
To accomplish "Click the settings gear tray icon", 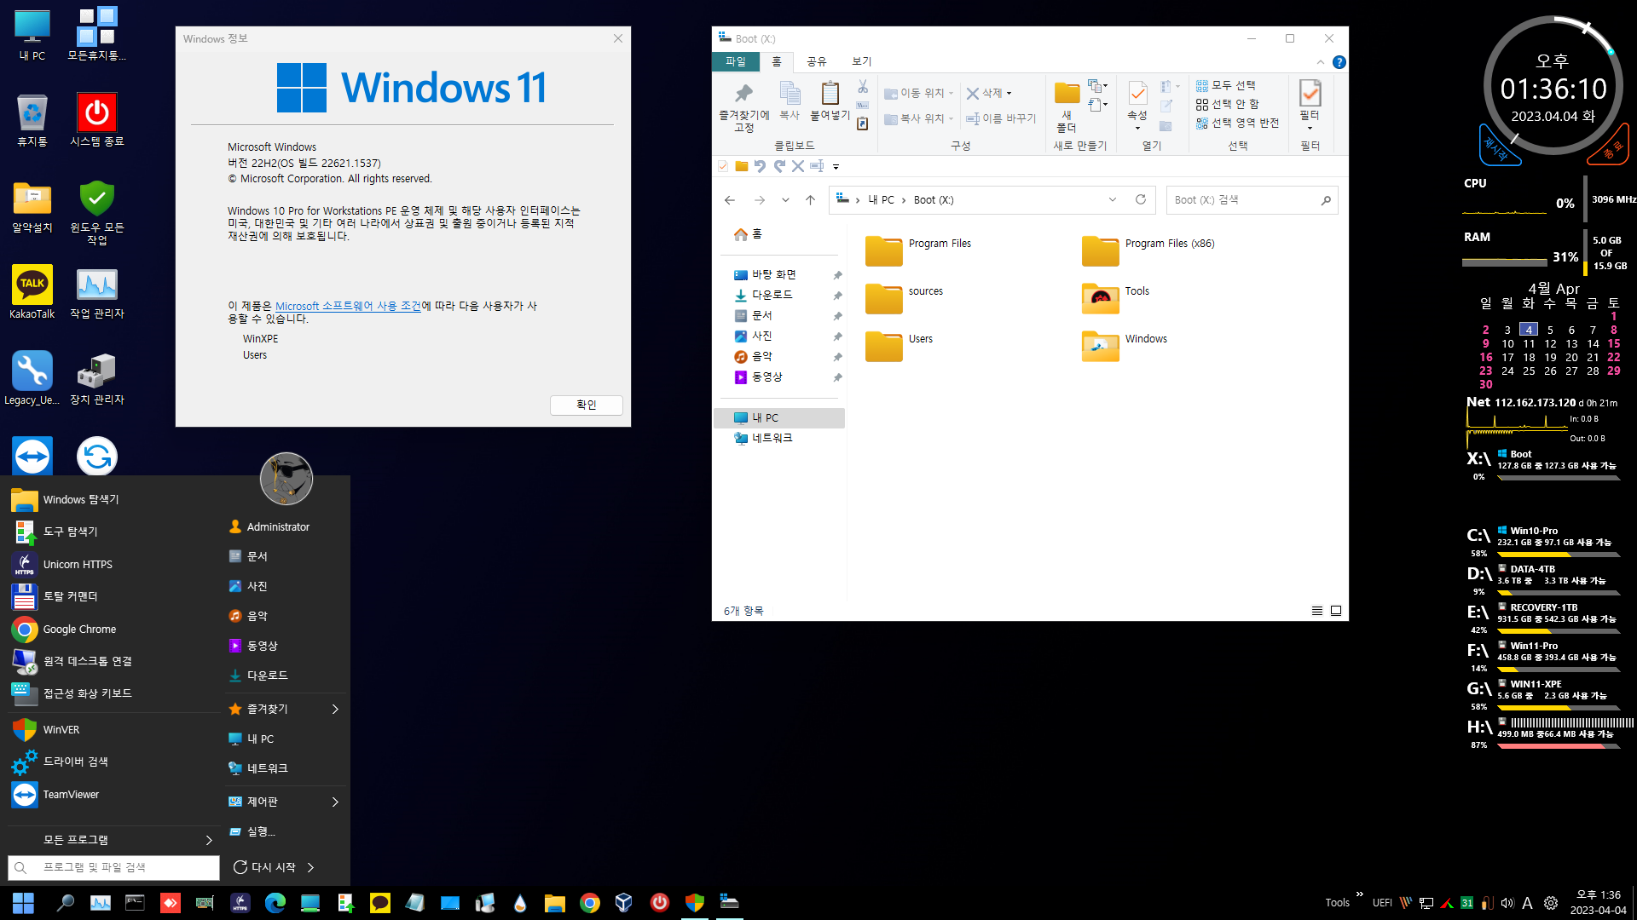I will tap(1550, 903).
